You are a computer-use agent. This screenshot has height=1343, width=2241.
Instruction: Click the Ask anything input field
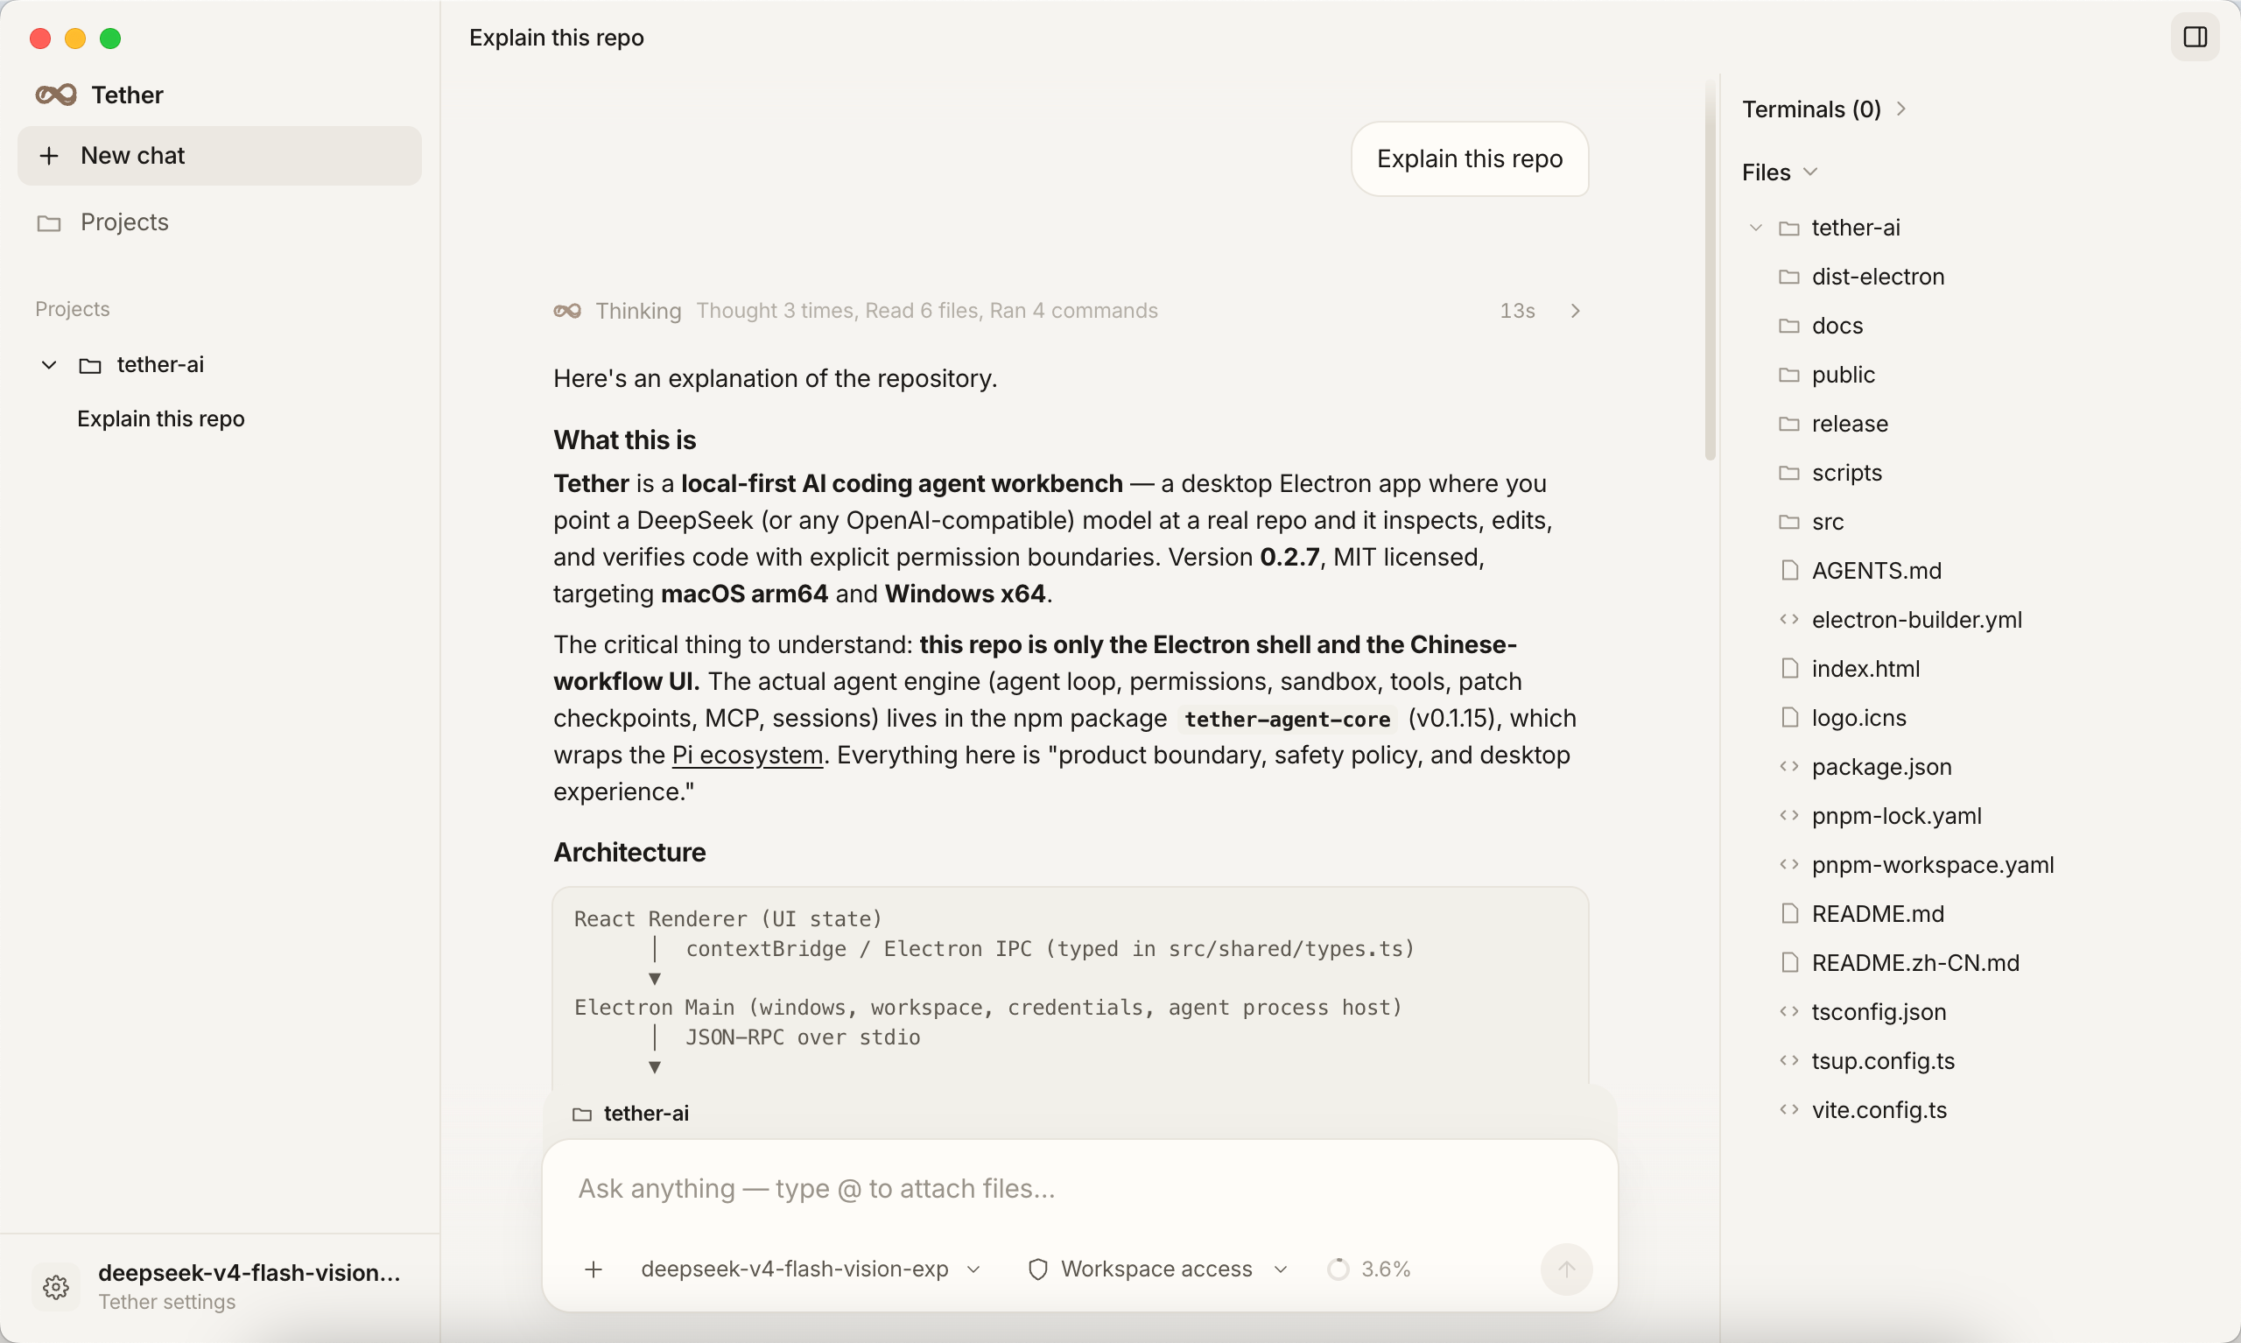click(1078, 1189)
